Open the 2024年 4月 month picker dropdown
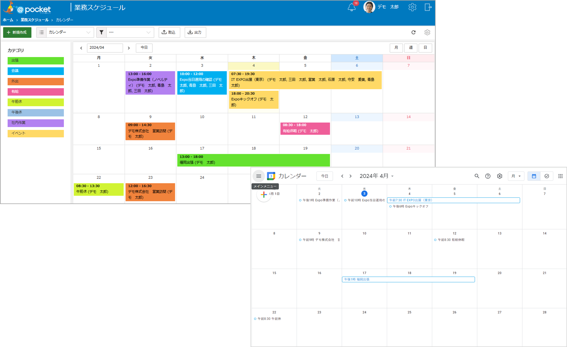 [377, 176]
